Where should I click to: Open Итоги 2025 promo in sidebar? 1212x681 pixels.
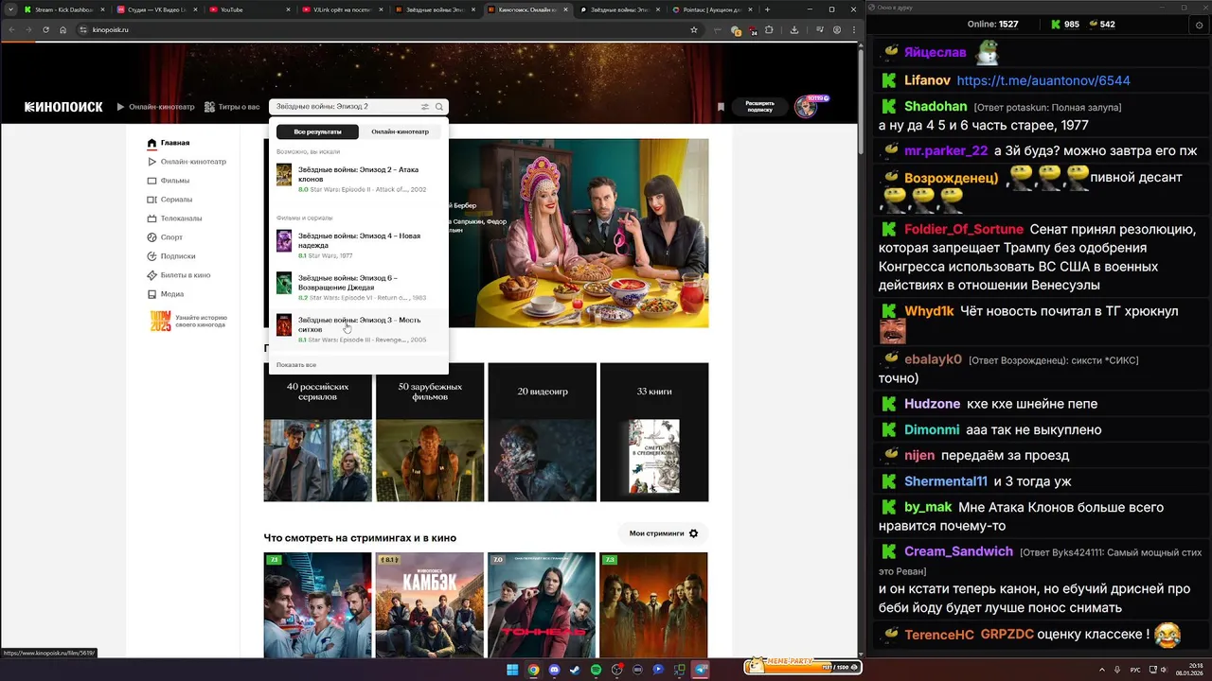pyautogui.click(x=188, y=322)
